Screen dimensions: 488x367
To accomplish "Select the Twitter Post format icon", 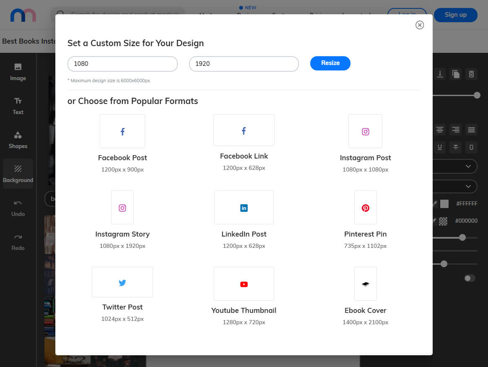I will tap(122, 282).
